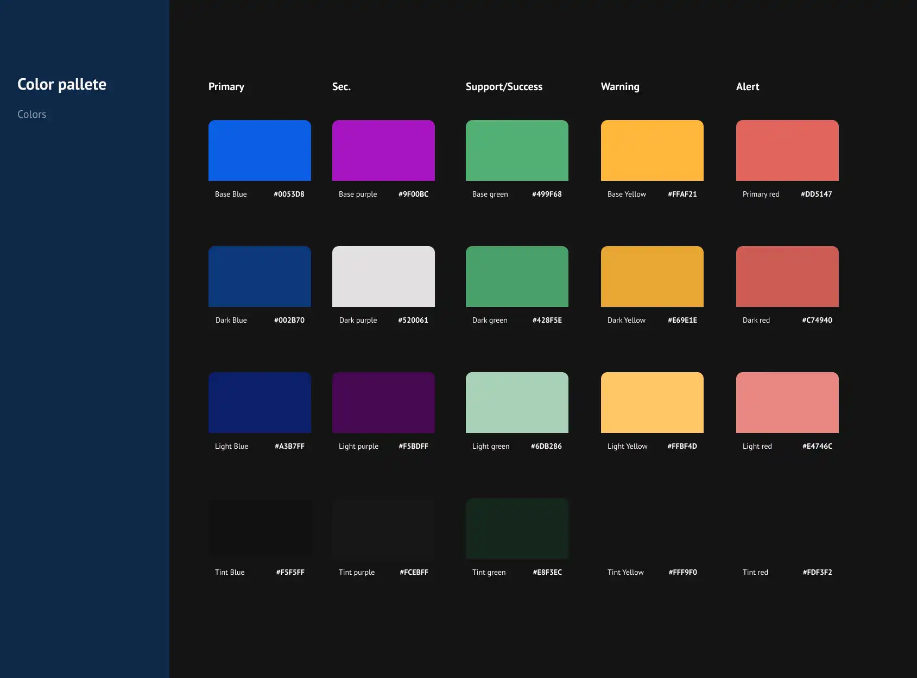Select hex code #FFBF4D
Image resolution: width=917 pixels, height=678 pixels.
click(x=682, y=446)
